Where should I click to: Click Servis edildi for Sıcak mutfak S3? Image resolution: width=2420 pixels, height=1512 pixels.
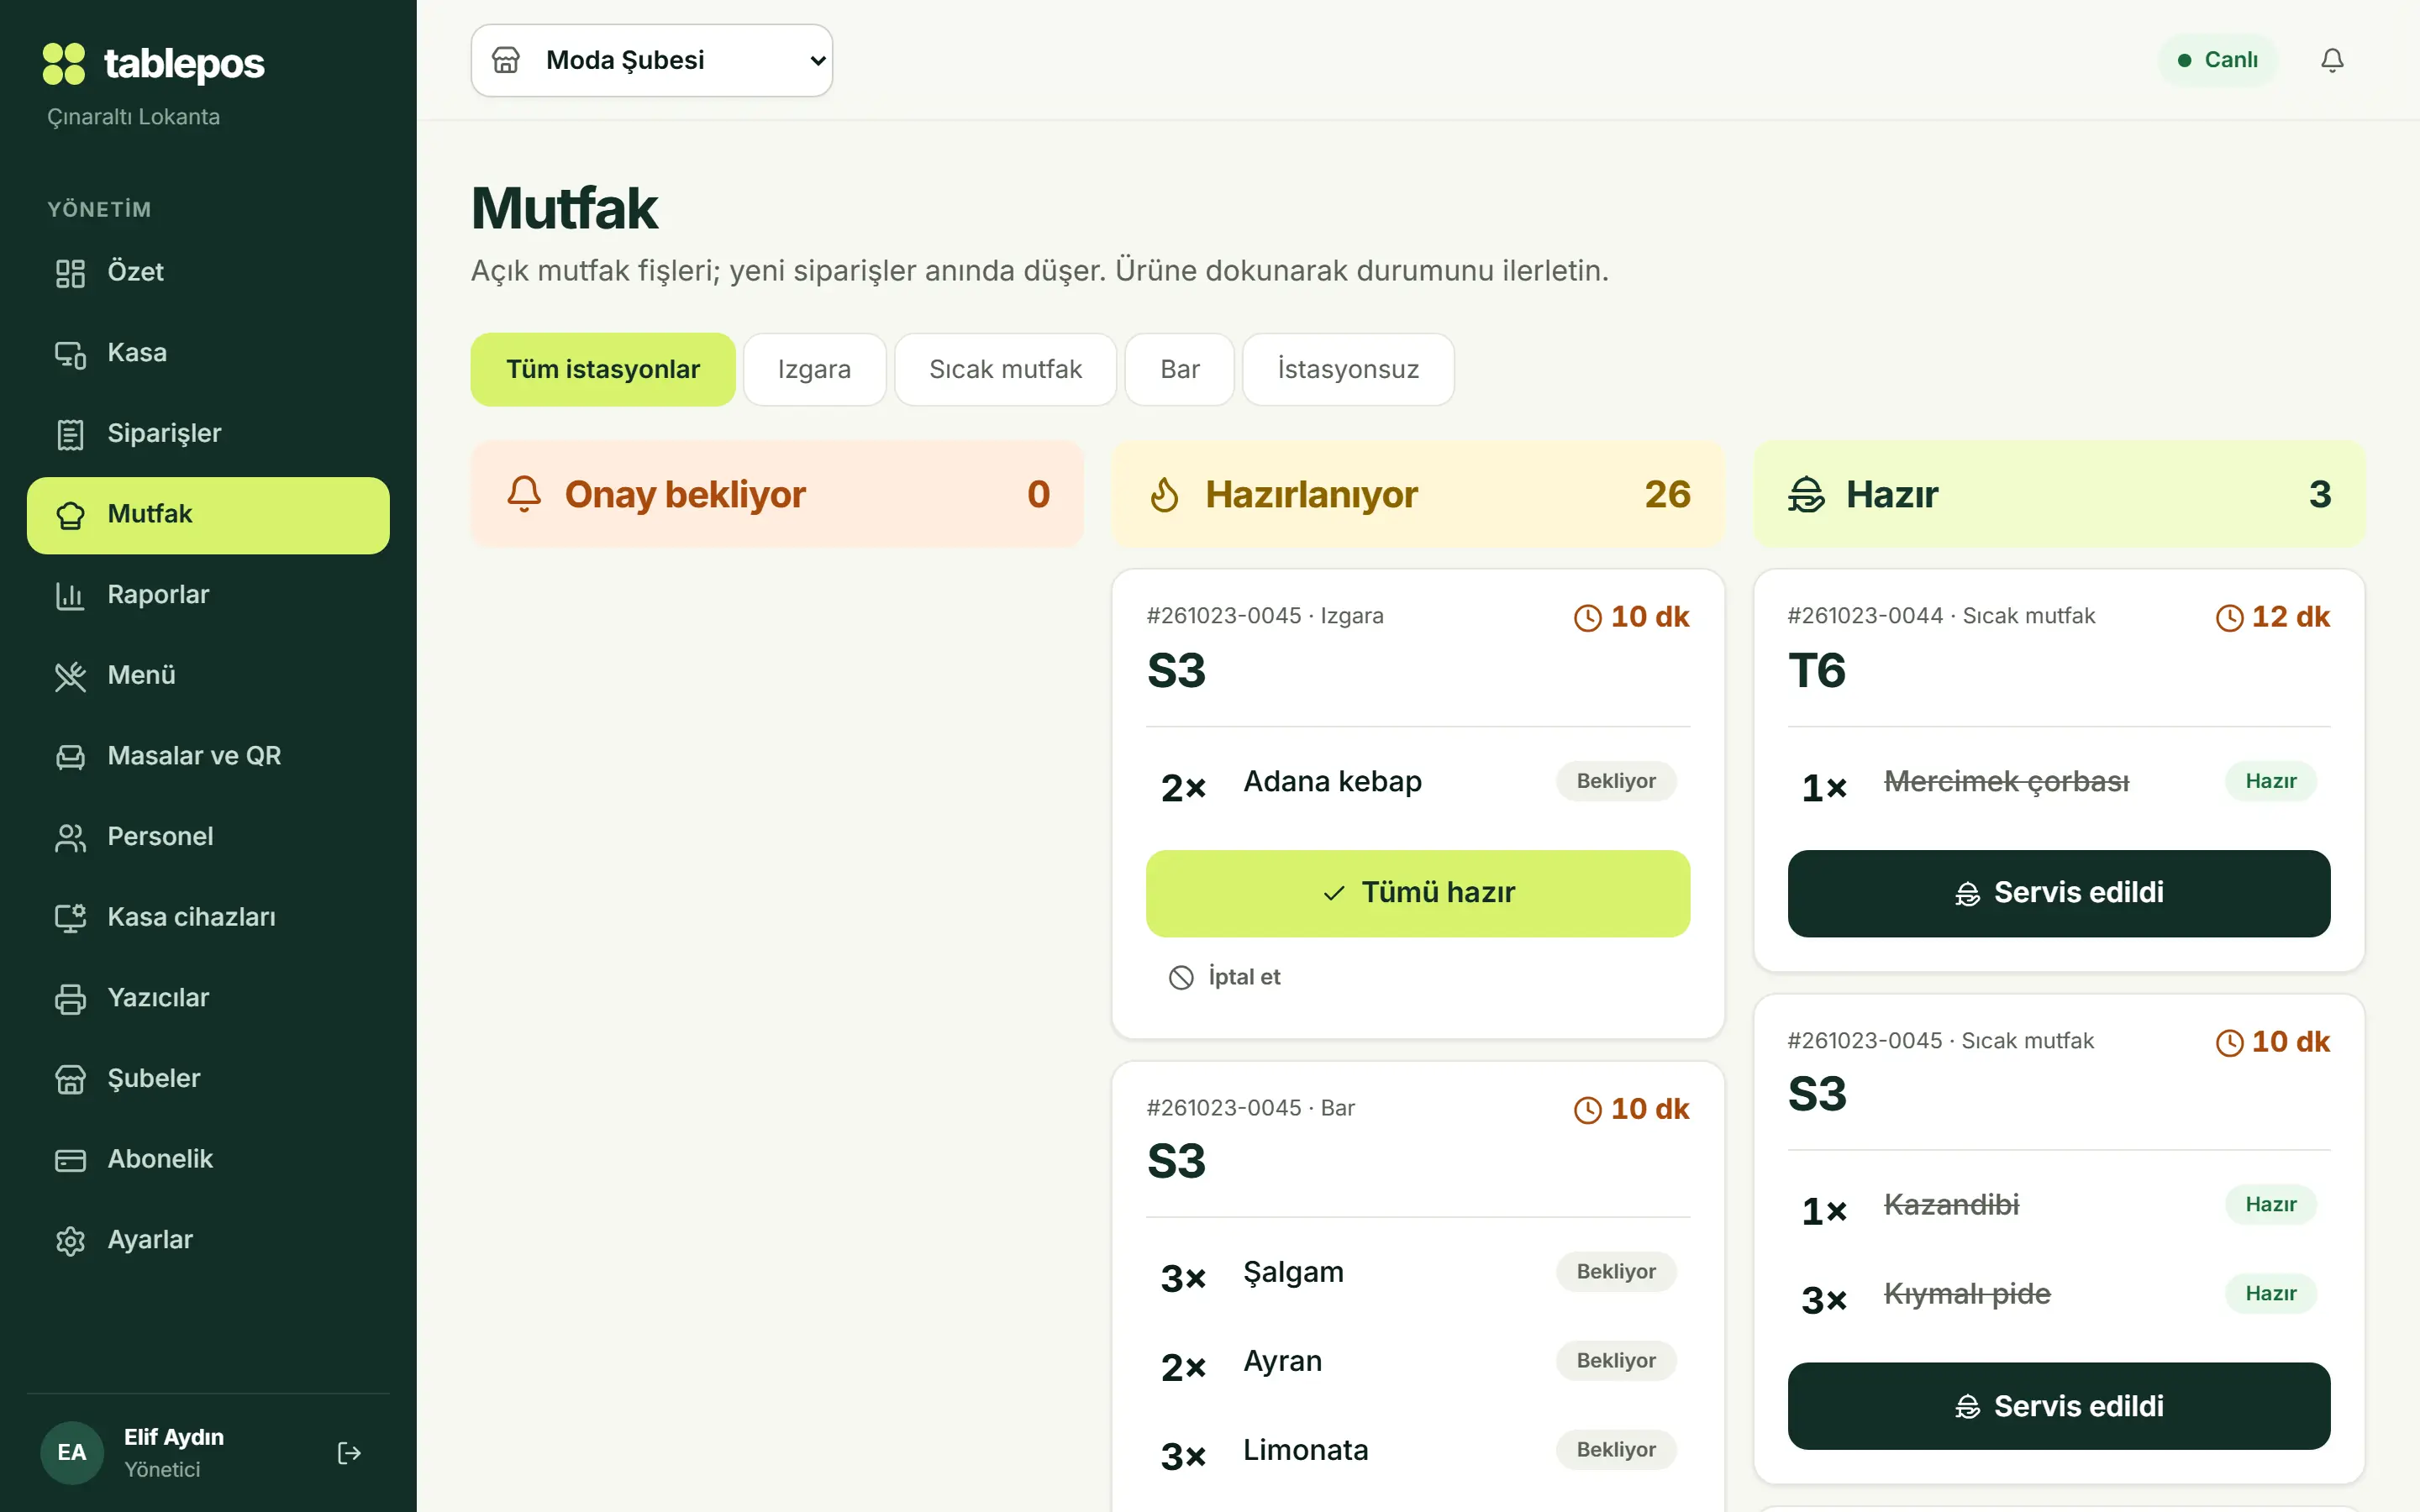coord(2059,1406)
